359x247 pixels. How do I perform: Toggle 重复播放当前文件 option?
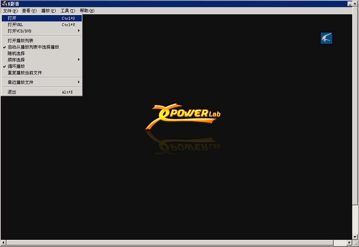point(41,73)
